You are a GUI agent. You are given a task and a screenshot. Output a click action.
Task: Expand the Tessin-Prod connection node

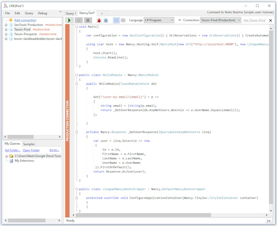6,29
